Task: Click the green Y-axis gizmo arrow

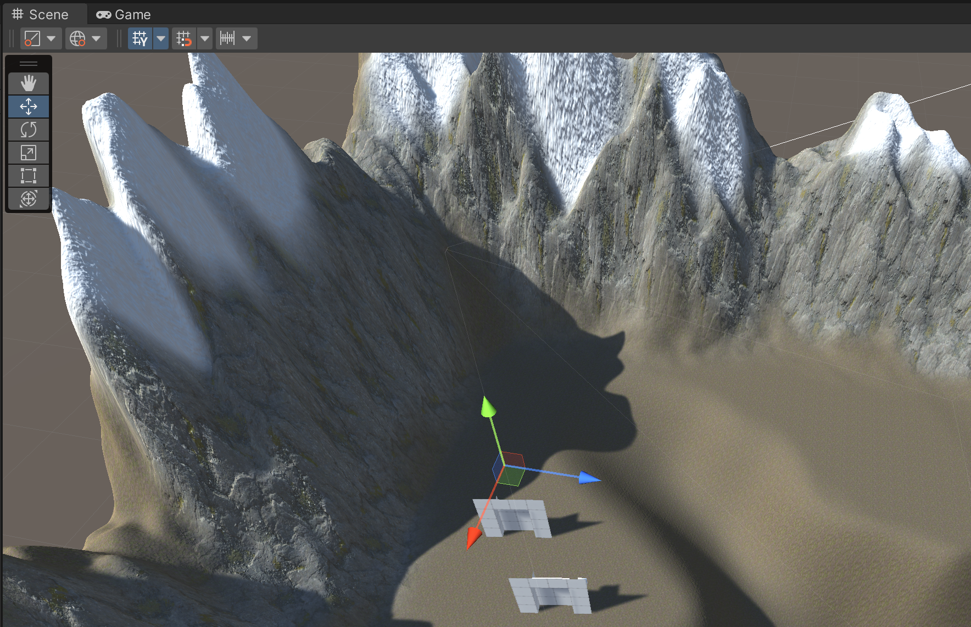Action: point(488,408)
